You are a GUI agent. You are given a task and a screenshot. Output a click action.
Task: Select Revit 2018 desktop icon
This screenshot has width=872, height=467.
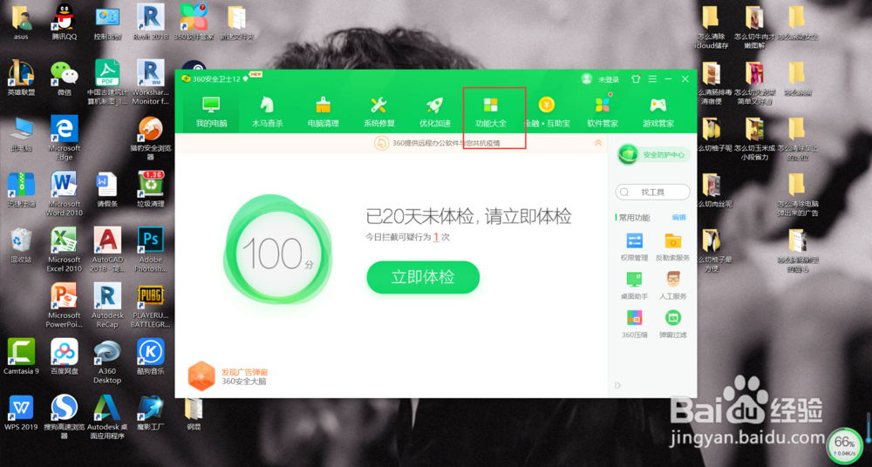pyautogui.click(x=151, y=23)
